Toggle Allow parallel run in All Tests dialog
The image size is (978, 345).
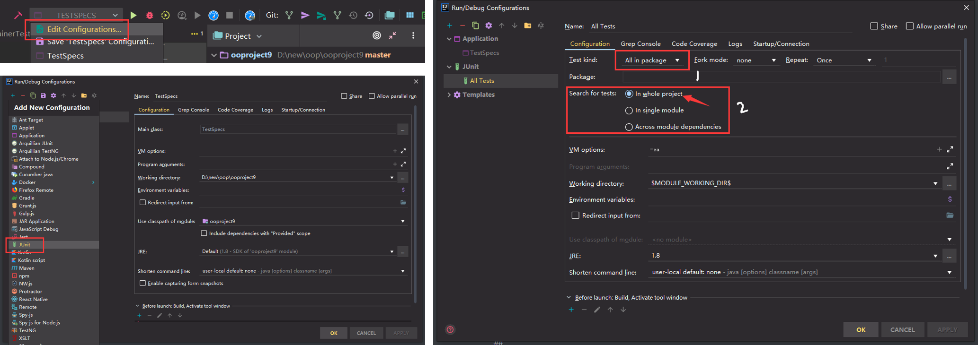click(909, 26)
